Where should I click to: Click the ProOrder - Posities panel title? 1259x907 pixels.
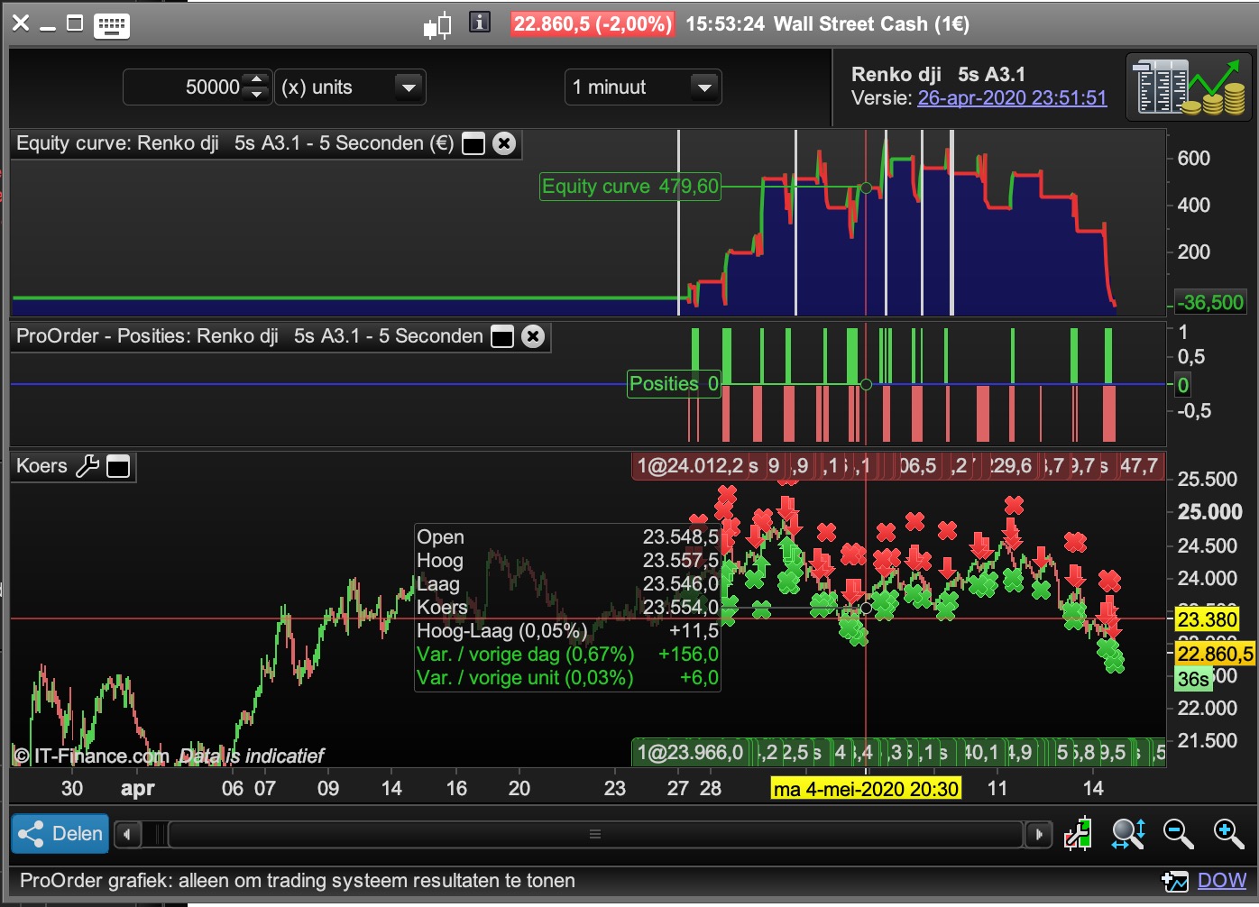click(x=250, y=336)
